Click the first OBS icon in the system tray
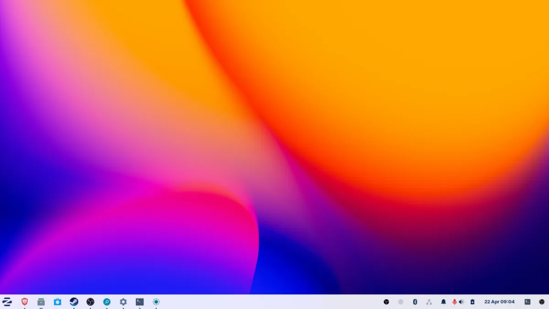The width and height of the screenshot is (549, 309). click(x=386, y=302)
